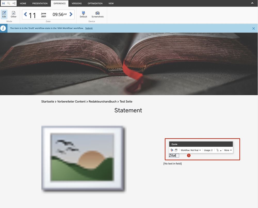
Task: Click the personalize people icon in Quote toolbar
Action: [172, 150]
